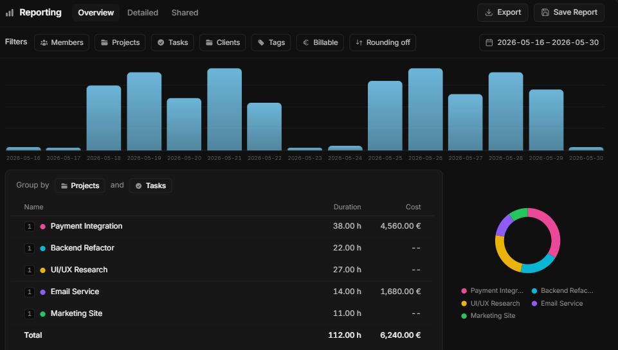The width and height of the screenshot is (618, 350).
Task: Click the chart bar for 2026-05-18
Action: (x=104, y=118)
